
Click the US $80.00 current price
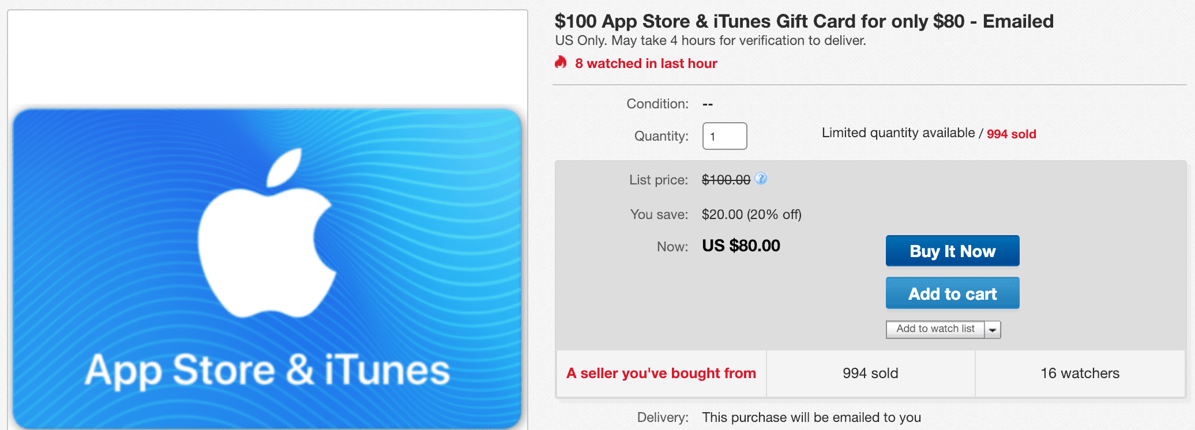click(741, 246)
